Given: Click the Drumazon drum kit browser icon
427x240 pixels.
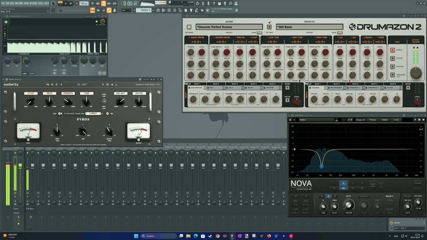Looking at the screenshot, I should click(269, 27).
